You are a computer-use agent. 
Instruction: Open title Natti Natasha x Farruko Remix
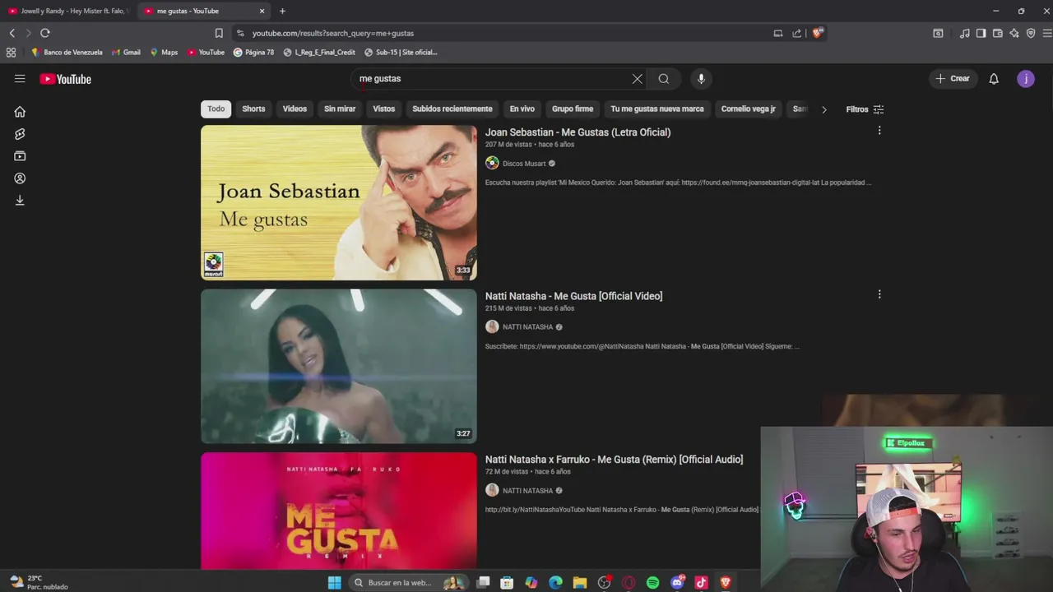(x=614, y=460)
